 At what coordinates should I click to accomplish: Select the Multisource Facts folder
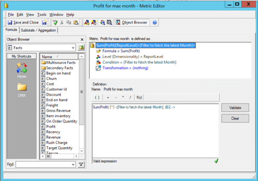[58, 62]
